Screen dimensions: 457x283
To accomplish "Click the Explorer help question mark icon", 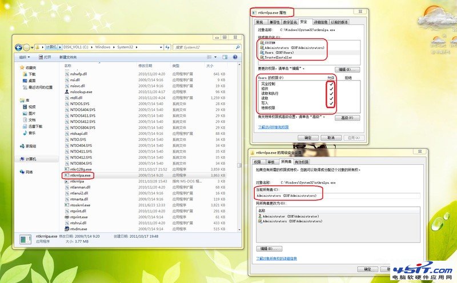I will coord(235,57).
